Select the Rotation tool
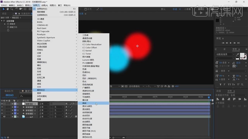Screen dimensions: 248x139 coord(17,9)
